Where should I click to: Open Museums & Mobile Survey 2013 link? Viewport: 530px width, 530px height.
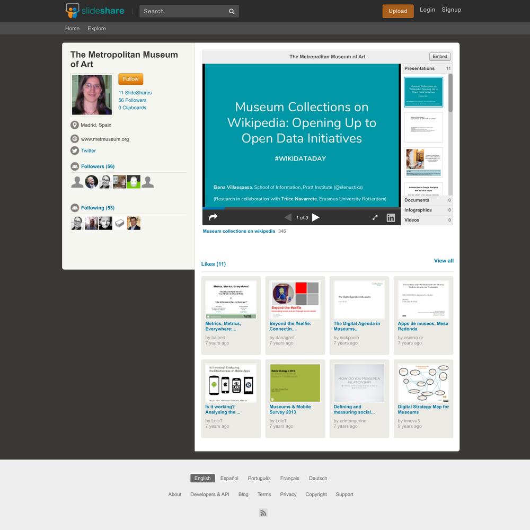[290, 409]
